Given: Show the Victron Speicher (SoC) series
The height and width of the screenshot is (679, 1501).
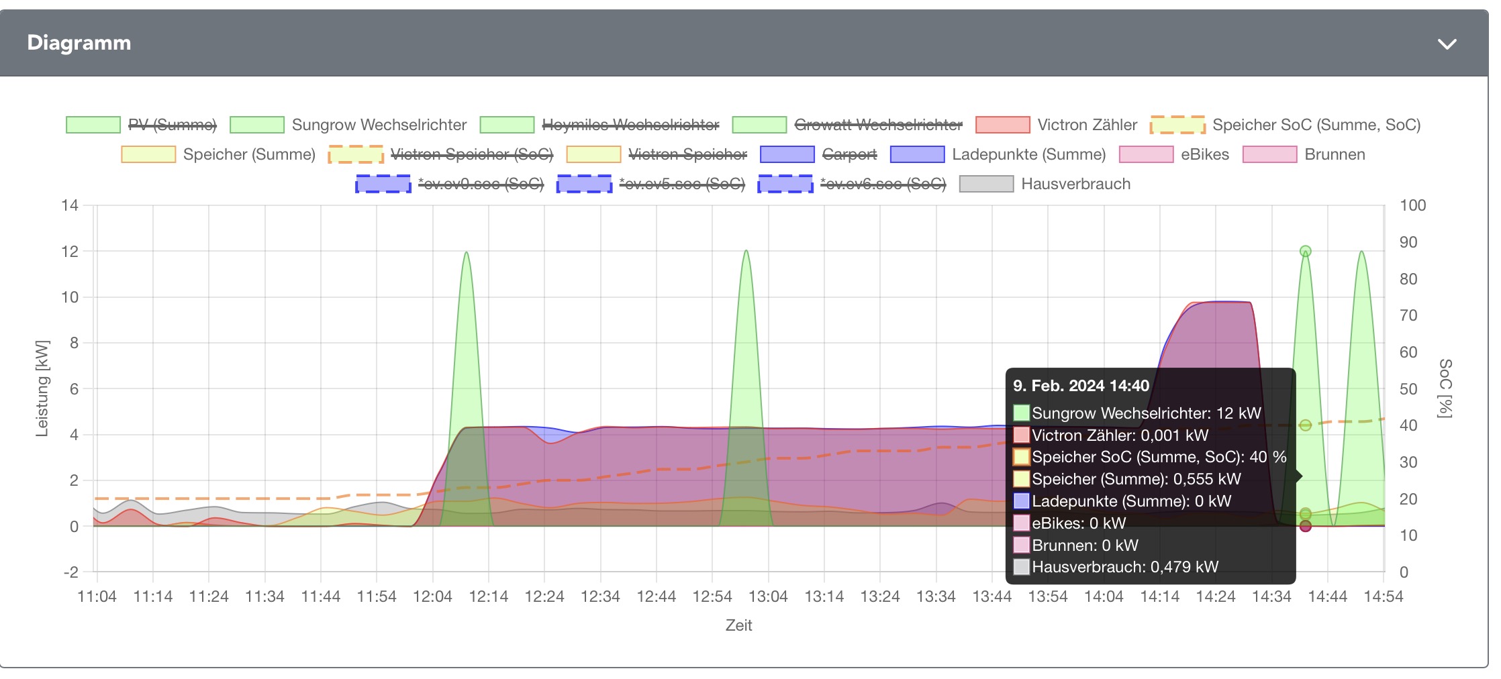Looking at the screenshot, I should coord(471,155).
